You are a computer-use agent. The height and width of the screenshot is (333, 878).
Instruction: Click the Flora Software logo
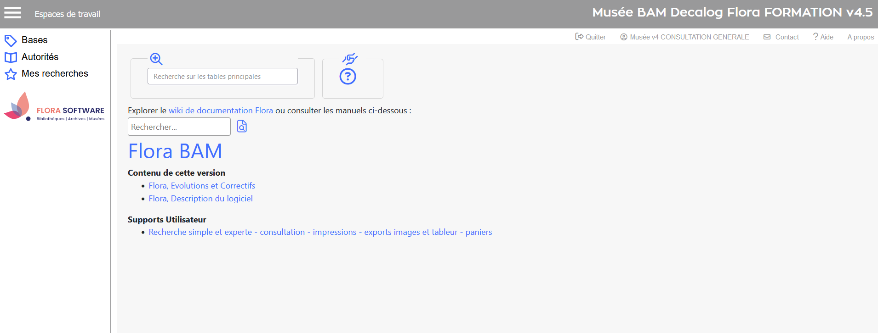click(x=54, y=107)
